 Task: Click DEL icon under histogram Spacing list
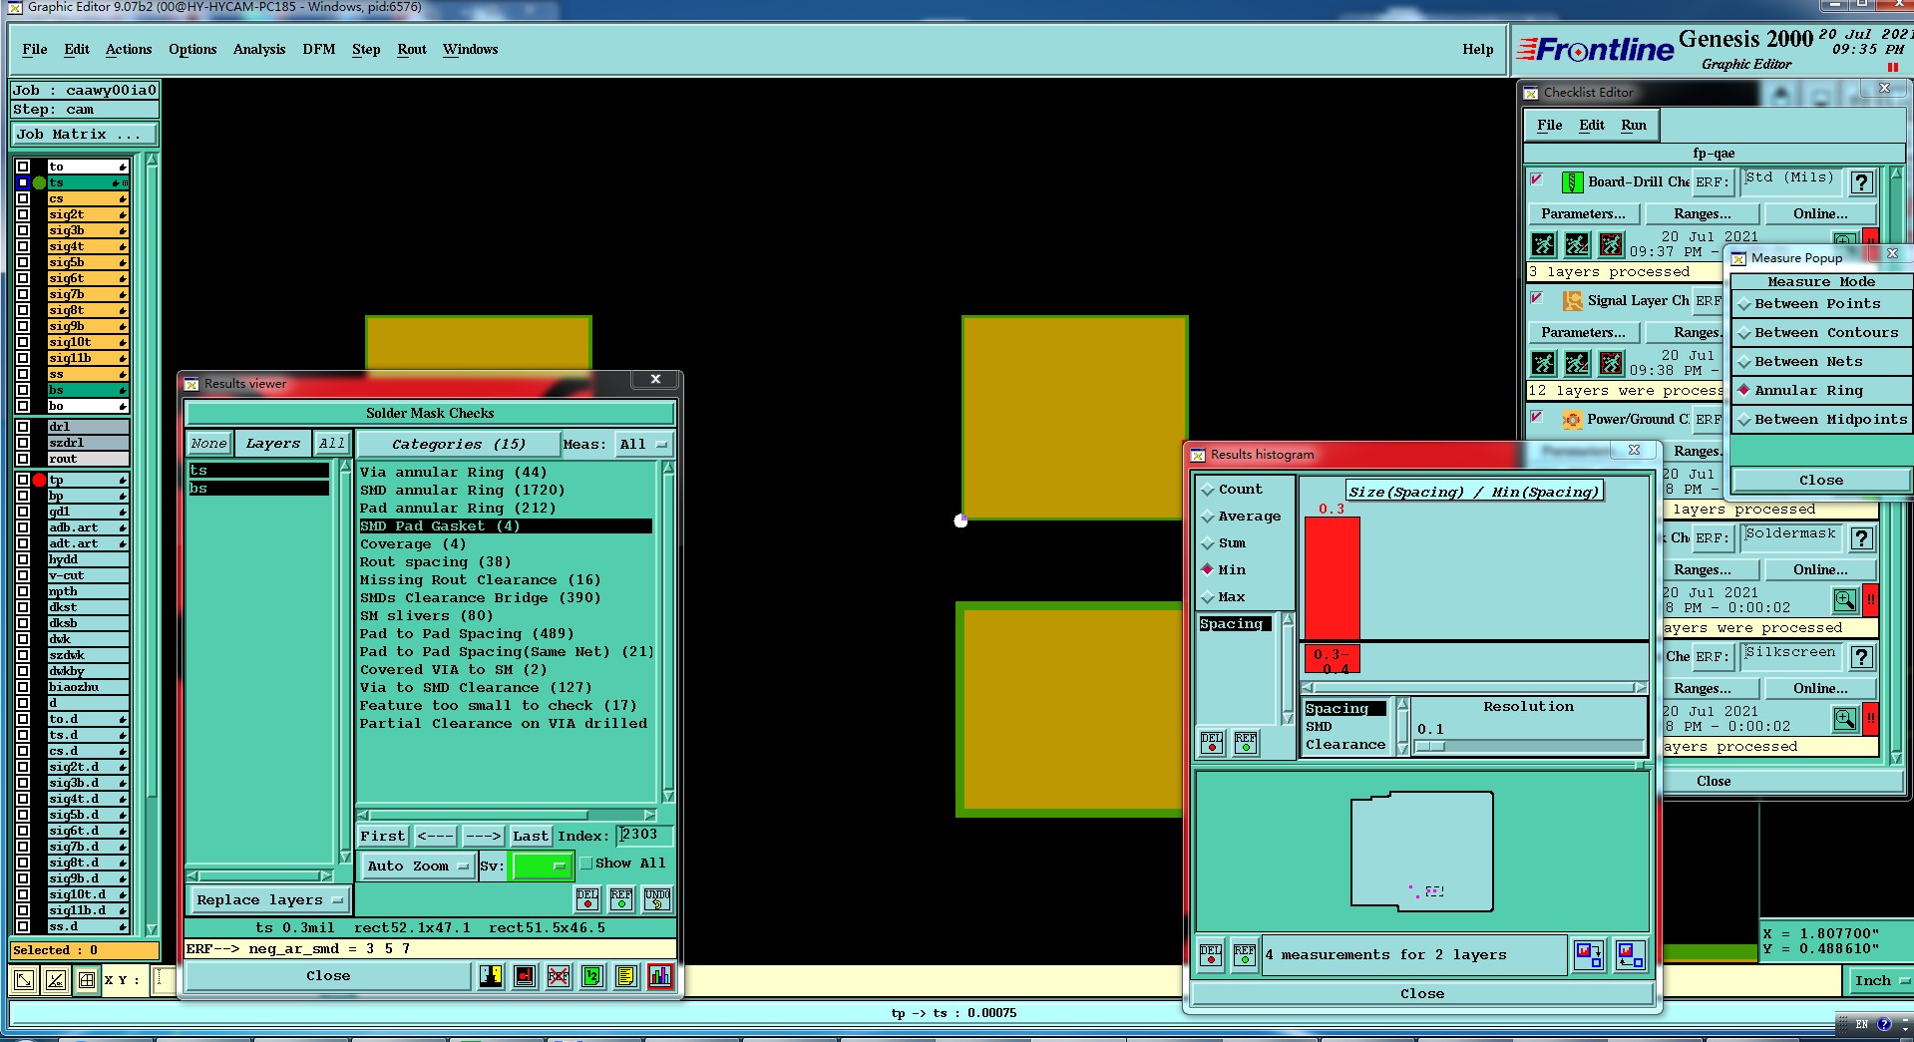tap(1212, 742)
